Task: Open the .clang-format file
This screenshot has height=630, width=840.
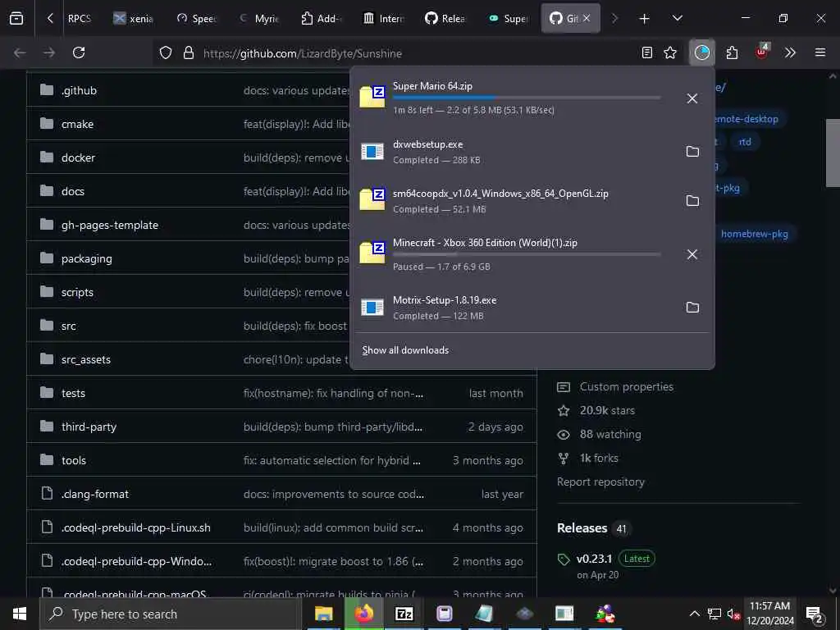Action: (x=95, y=495)
